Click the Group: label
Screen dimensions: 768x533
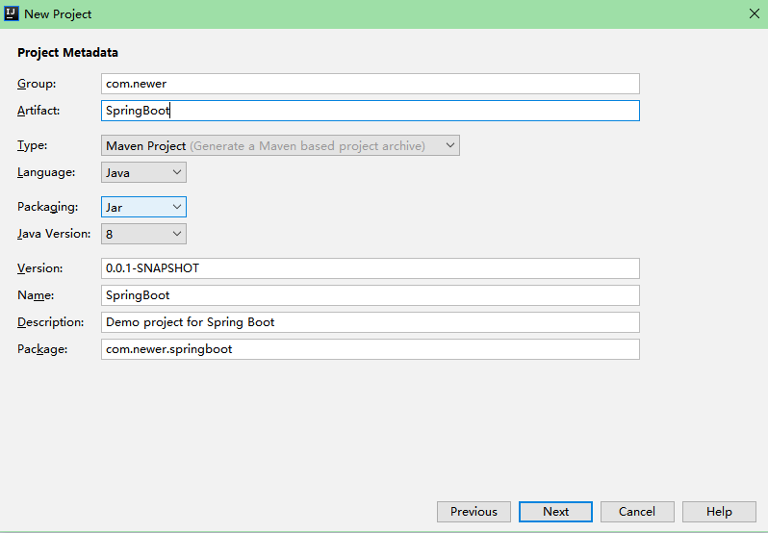(x=37, y=84)
